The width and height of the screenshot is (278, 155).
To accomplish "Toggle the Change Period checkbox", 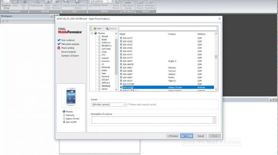I will (x=90, y=5).
